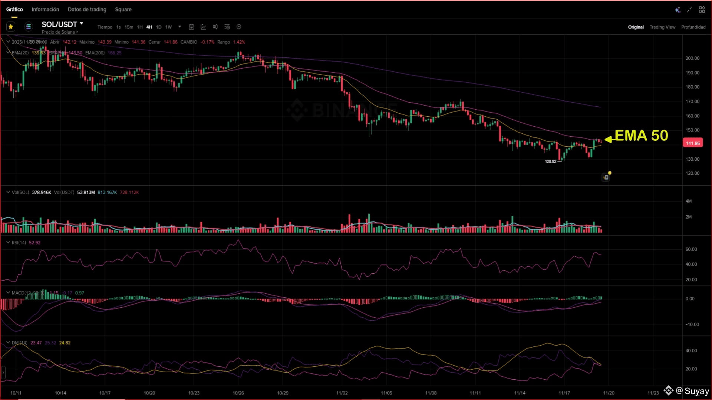
Task: Open the chart display settings icon
Action: (x=227, y=27)
